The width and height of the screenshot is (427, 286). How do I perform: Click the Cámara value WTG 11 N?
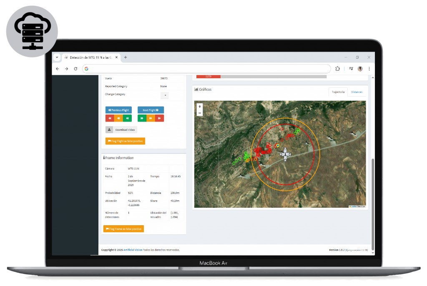tap(133, 169)
